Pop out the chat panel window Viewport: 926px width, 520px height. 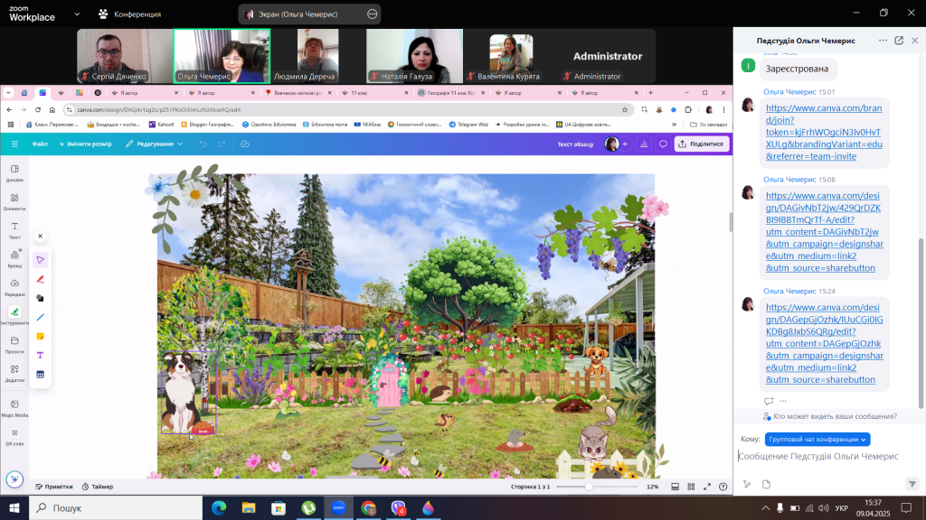point(899,41)
